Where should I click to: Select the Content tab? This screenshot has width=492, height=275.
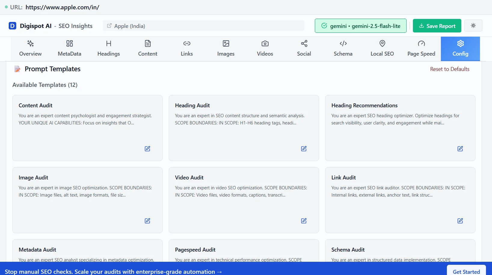[x=148, y=49]
